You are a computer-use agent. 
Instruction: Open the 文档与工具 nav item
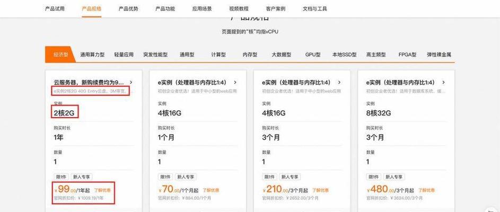pyautogui.click(x=314, y=9)
